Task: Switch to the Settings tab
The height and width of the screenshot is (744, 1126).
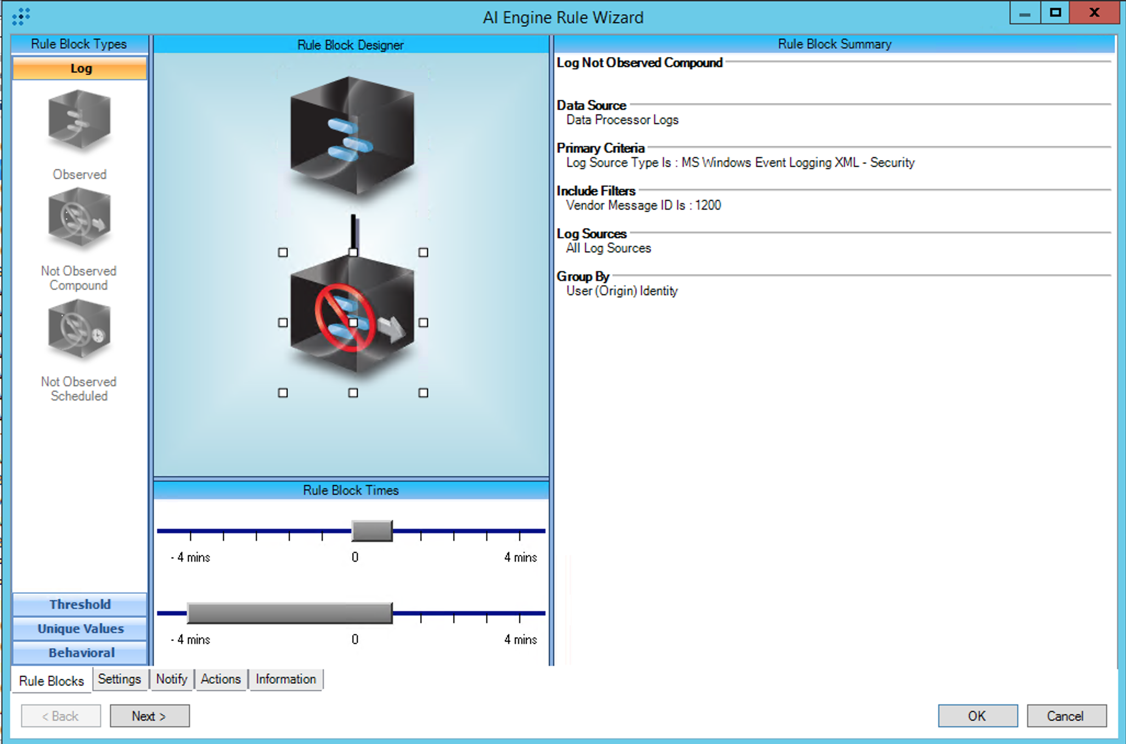Action: [119, 679]
